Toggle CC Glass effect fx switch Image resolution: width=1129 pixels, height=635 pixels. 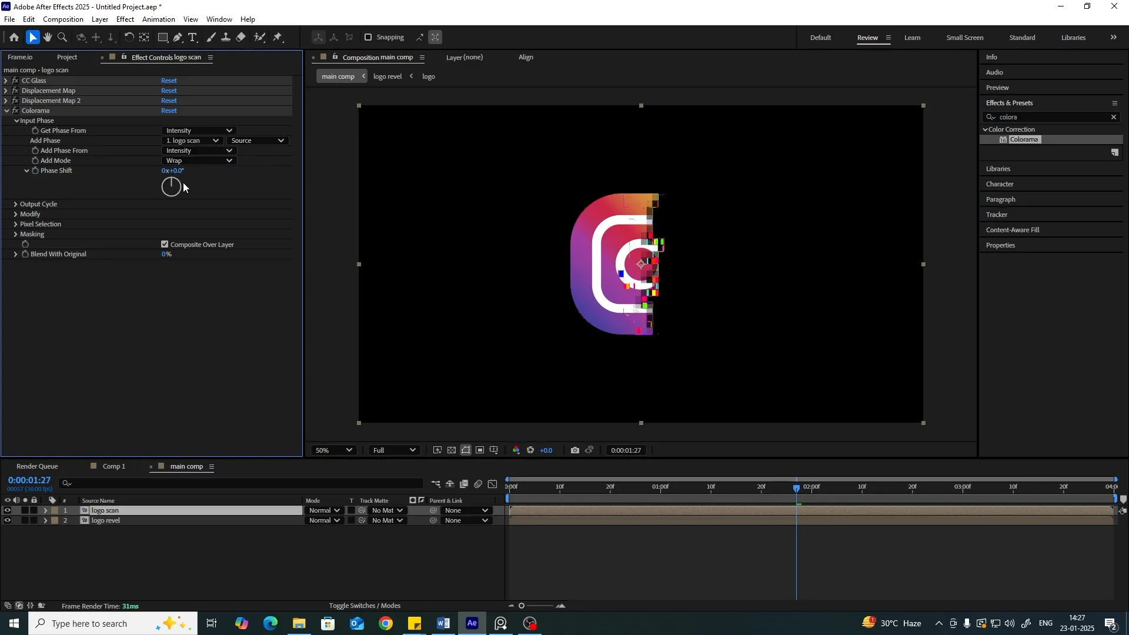tap(15, 81)
